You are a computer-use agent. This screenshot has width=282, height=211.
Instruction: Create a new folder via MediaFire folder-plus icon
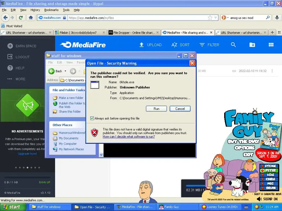[252, 45]
